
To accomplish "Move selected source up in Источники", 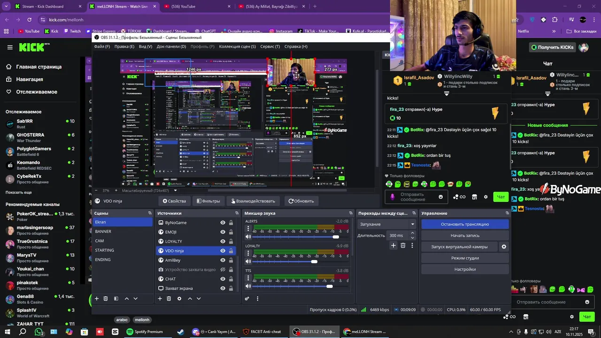I will pyautogui.click(x=190, y=299).
